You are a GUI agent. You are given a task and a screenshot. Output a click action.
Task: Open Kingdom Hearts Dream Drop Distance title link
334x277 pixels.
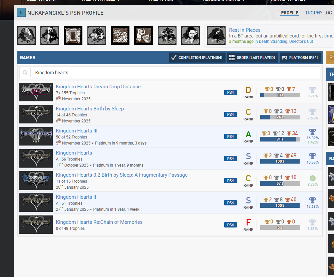(98, 87)
